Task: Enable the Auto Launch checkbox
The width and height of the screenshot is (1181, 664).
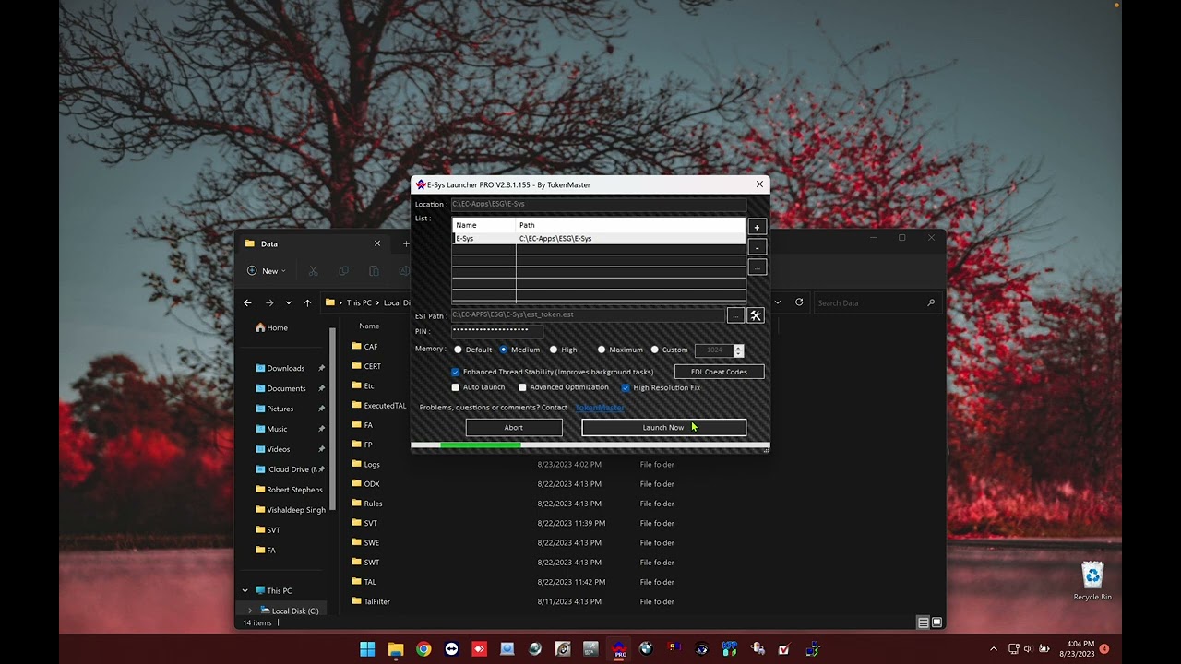Action: [455, 387]
